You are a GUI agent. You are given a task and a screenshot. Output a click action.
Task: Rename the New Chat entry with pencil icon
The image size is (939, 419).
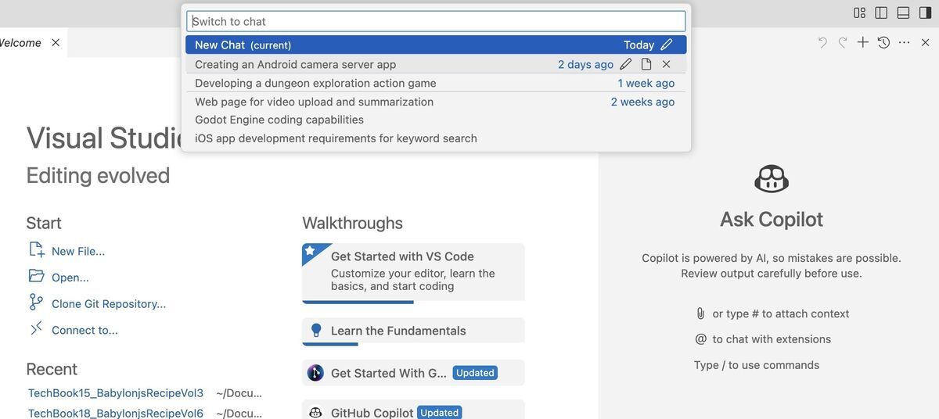point(667,45)
